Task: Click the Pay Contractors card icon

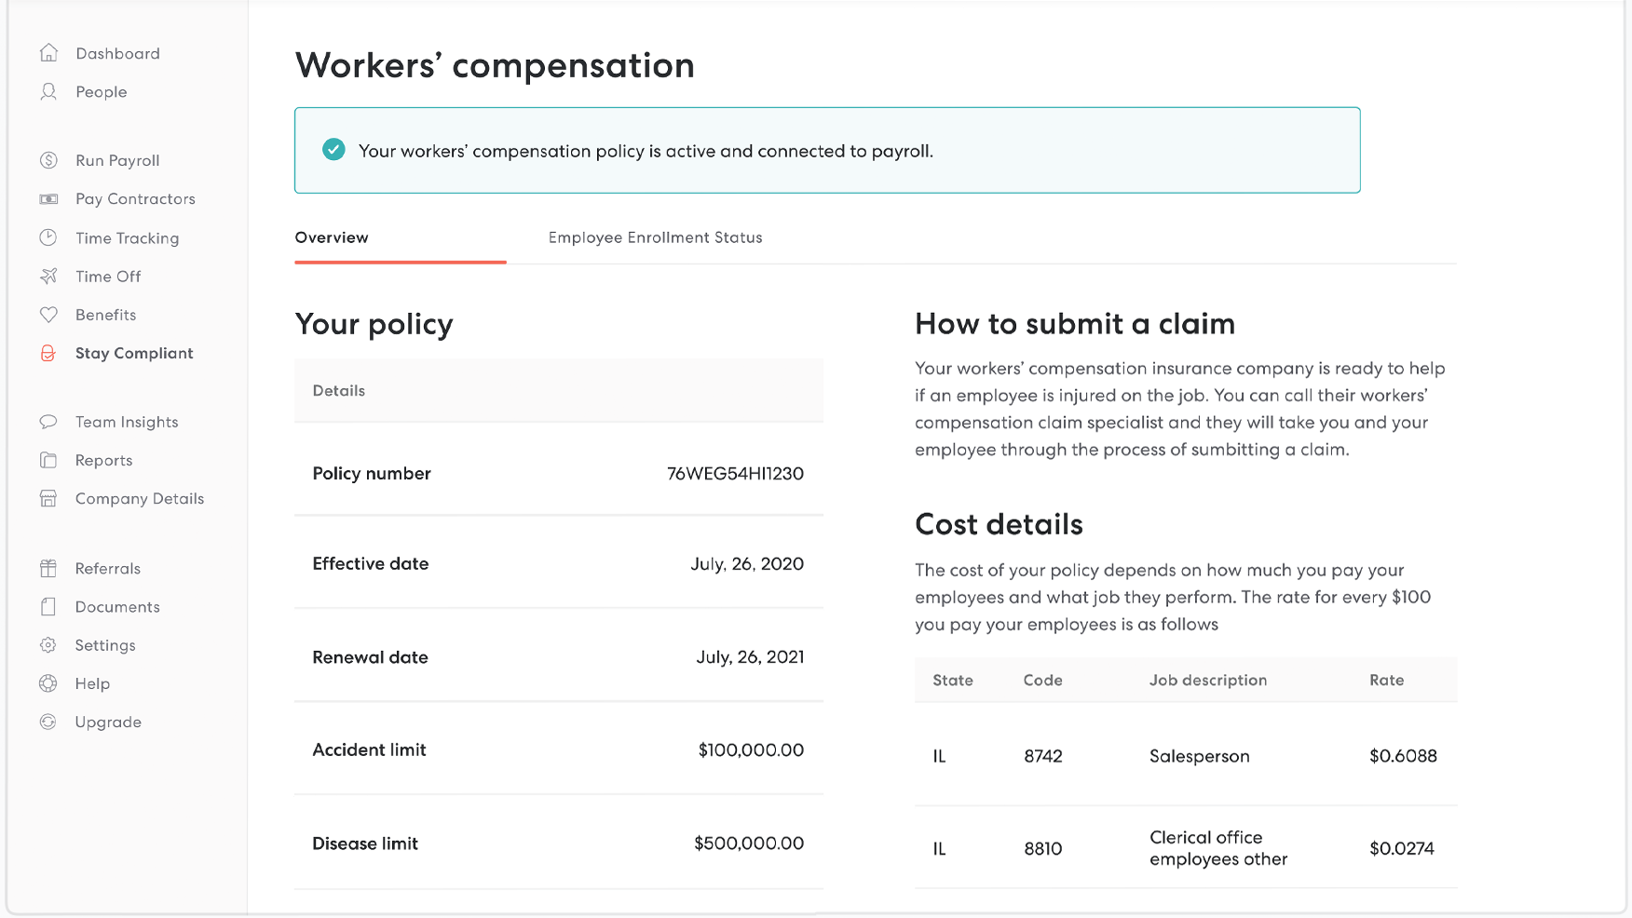Action: pos(50,198)
